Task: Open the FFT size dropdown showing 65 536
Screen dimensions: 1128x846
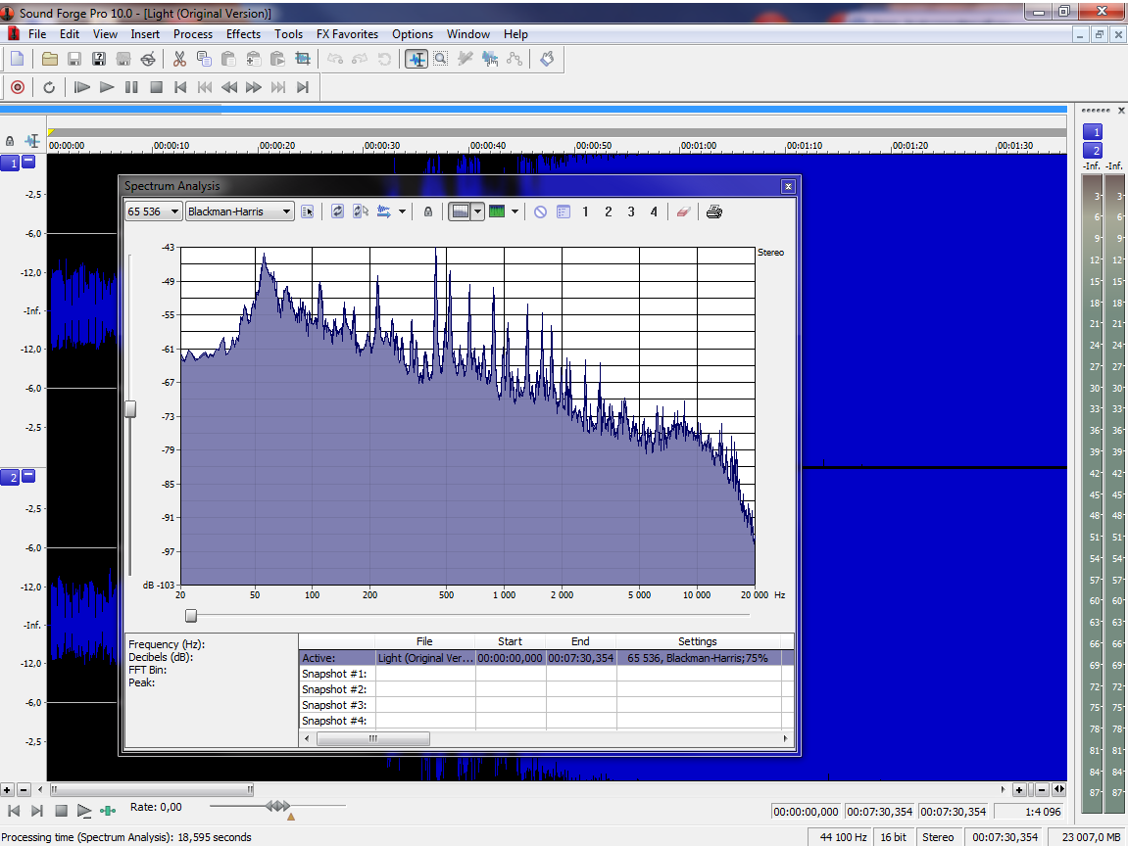Action: click(x=153, y=211)
